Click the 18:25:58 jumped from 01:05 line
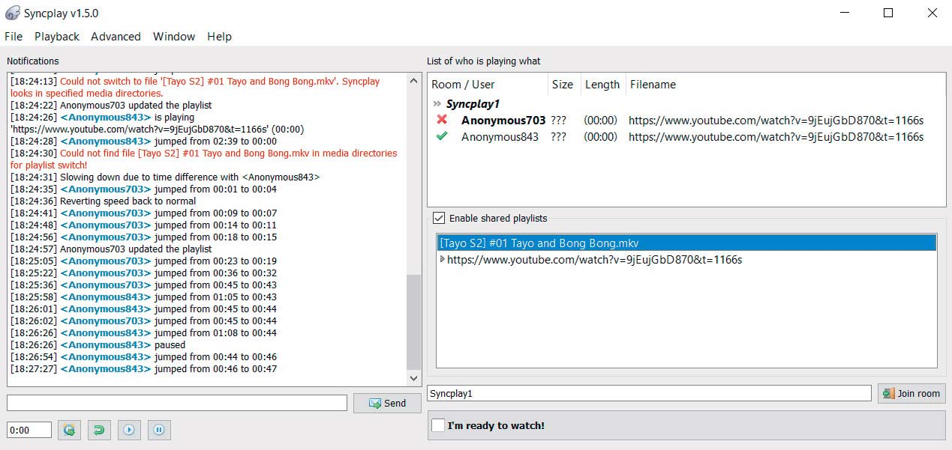Screen dimensions: 952x450 tap(143, 297)
